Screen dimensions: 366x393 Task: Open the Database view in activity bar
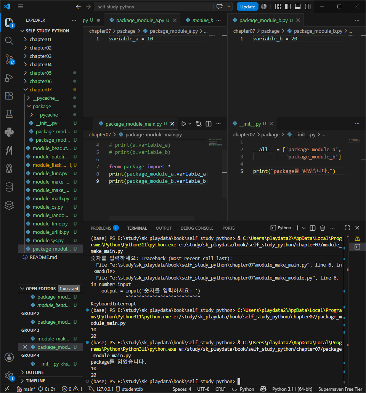(x=9, y=187)
